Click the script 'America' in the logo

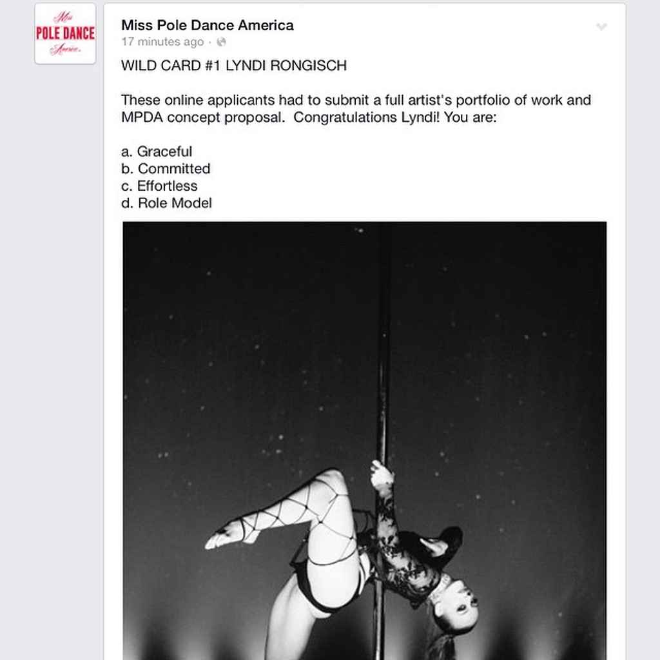(65, 50)
